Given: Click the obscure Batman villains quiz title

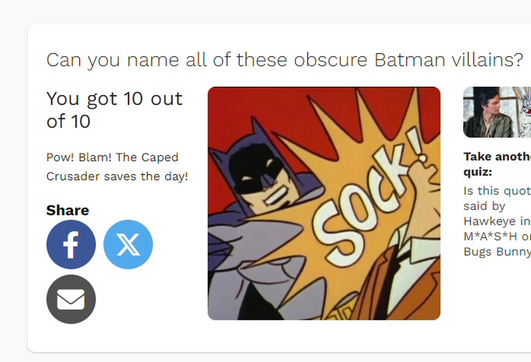Looking at the screenshot, I should 285,60.
